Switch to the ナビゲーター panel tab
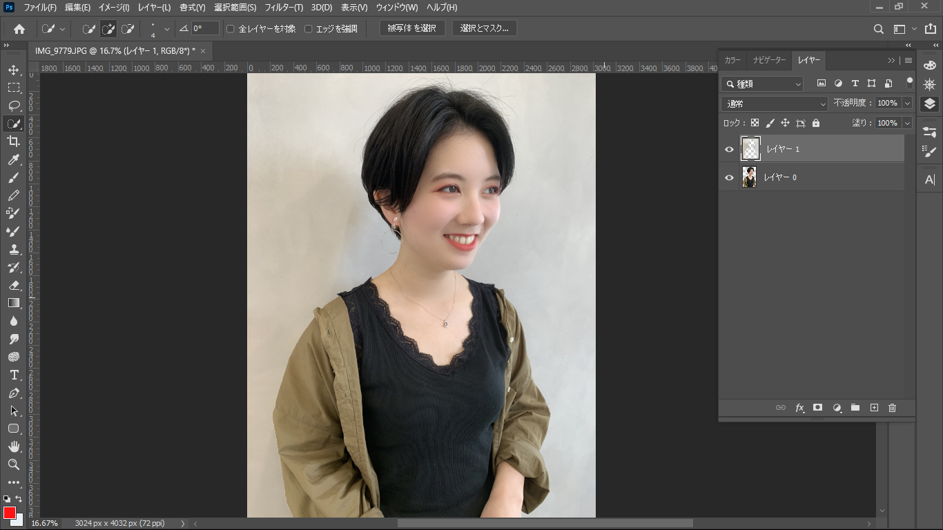The height and width of the screenshot is (530, 943). pos(769,60)
